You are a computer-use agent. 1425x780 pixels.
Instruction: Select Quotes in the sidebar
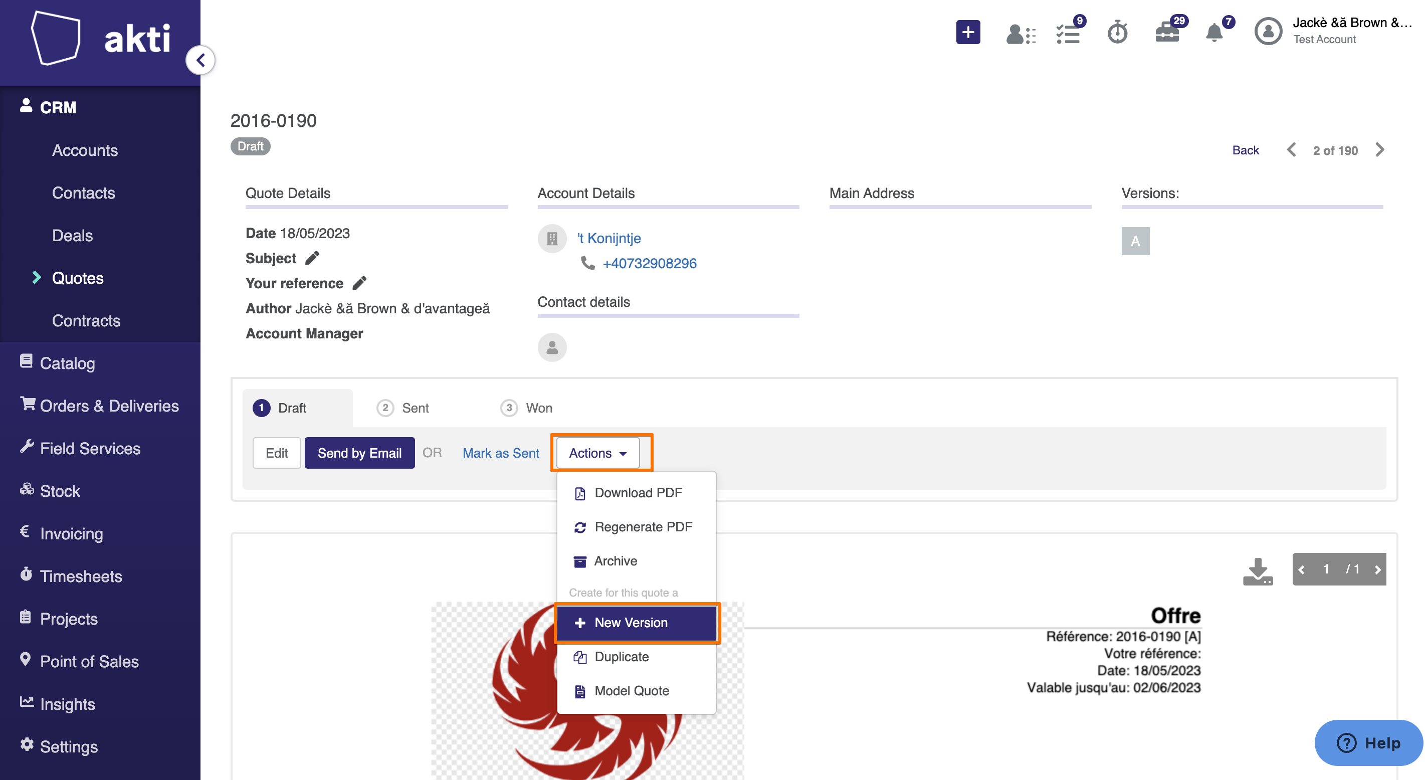(78, 278)
